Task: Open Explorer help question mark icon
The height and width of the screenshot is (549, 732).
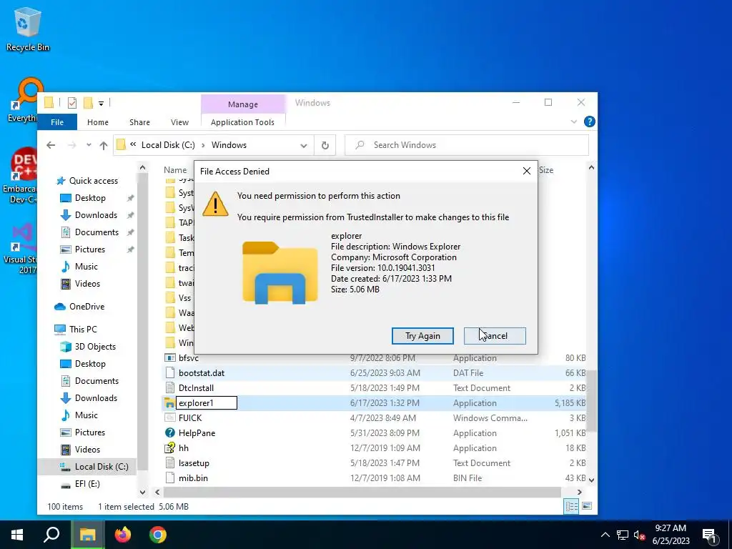Action: [589, 122]
